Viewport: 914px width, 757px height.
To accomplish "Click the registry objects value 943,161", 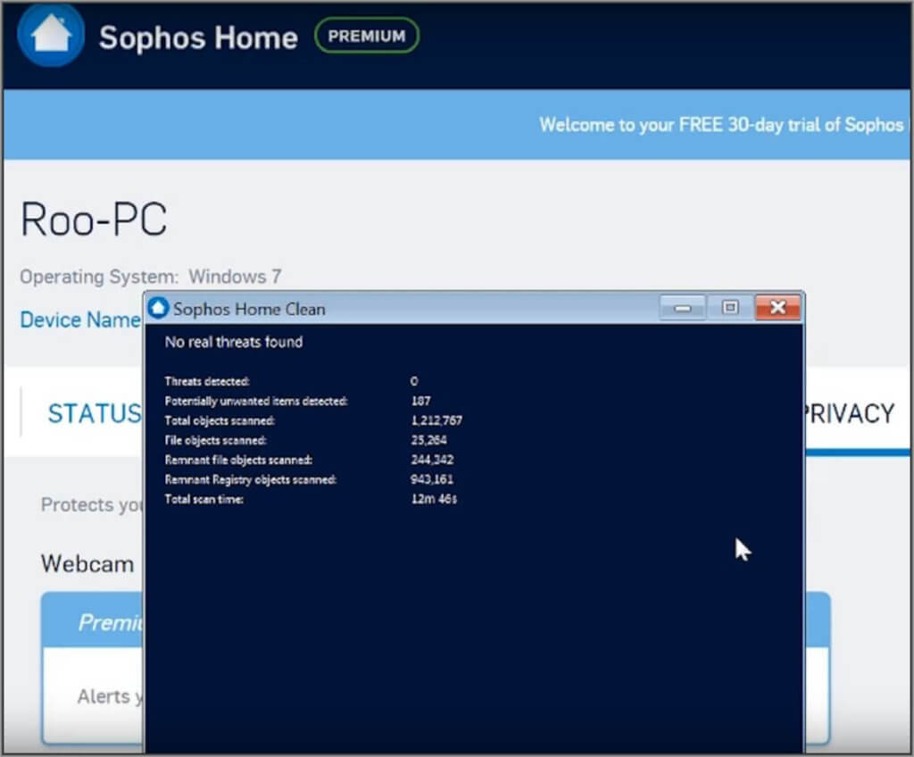I will click(432, 479).
